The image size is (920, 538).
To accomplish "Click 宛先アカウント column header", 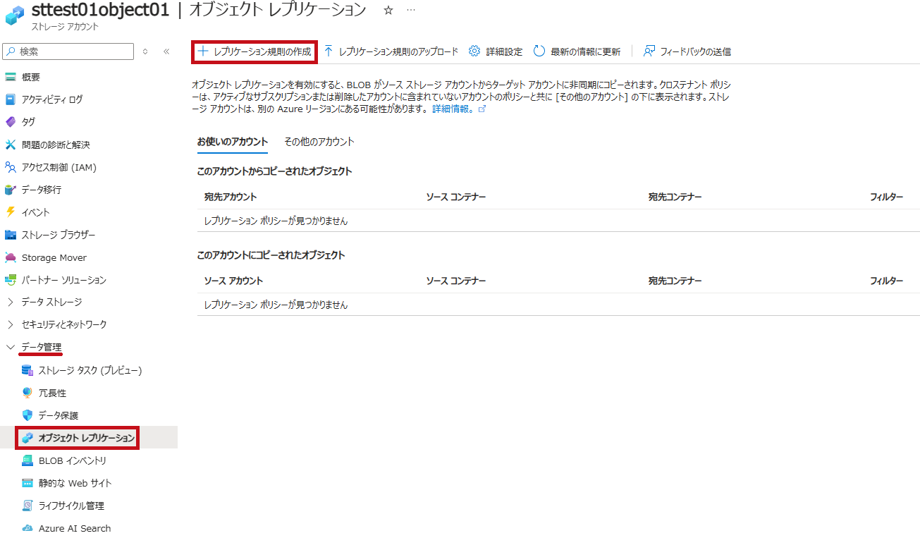I will click(231, 197).
